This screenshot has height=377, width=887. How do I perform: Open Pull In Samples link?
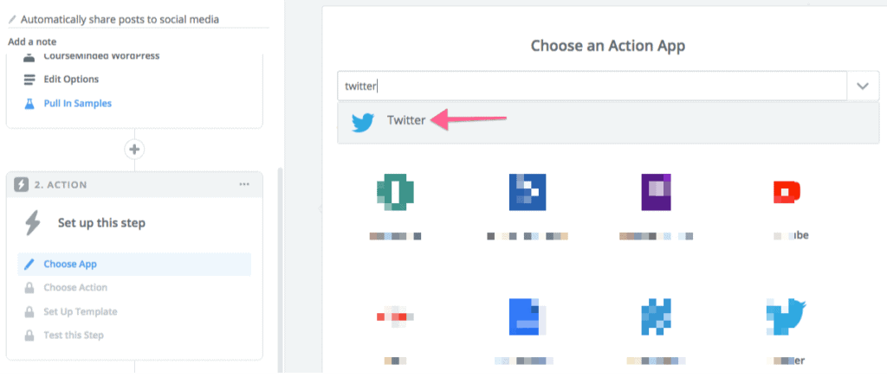[77, 103]
